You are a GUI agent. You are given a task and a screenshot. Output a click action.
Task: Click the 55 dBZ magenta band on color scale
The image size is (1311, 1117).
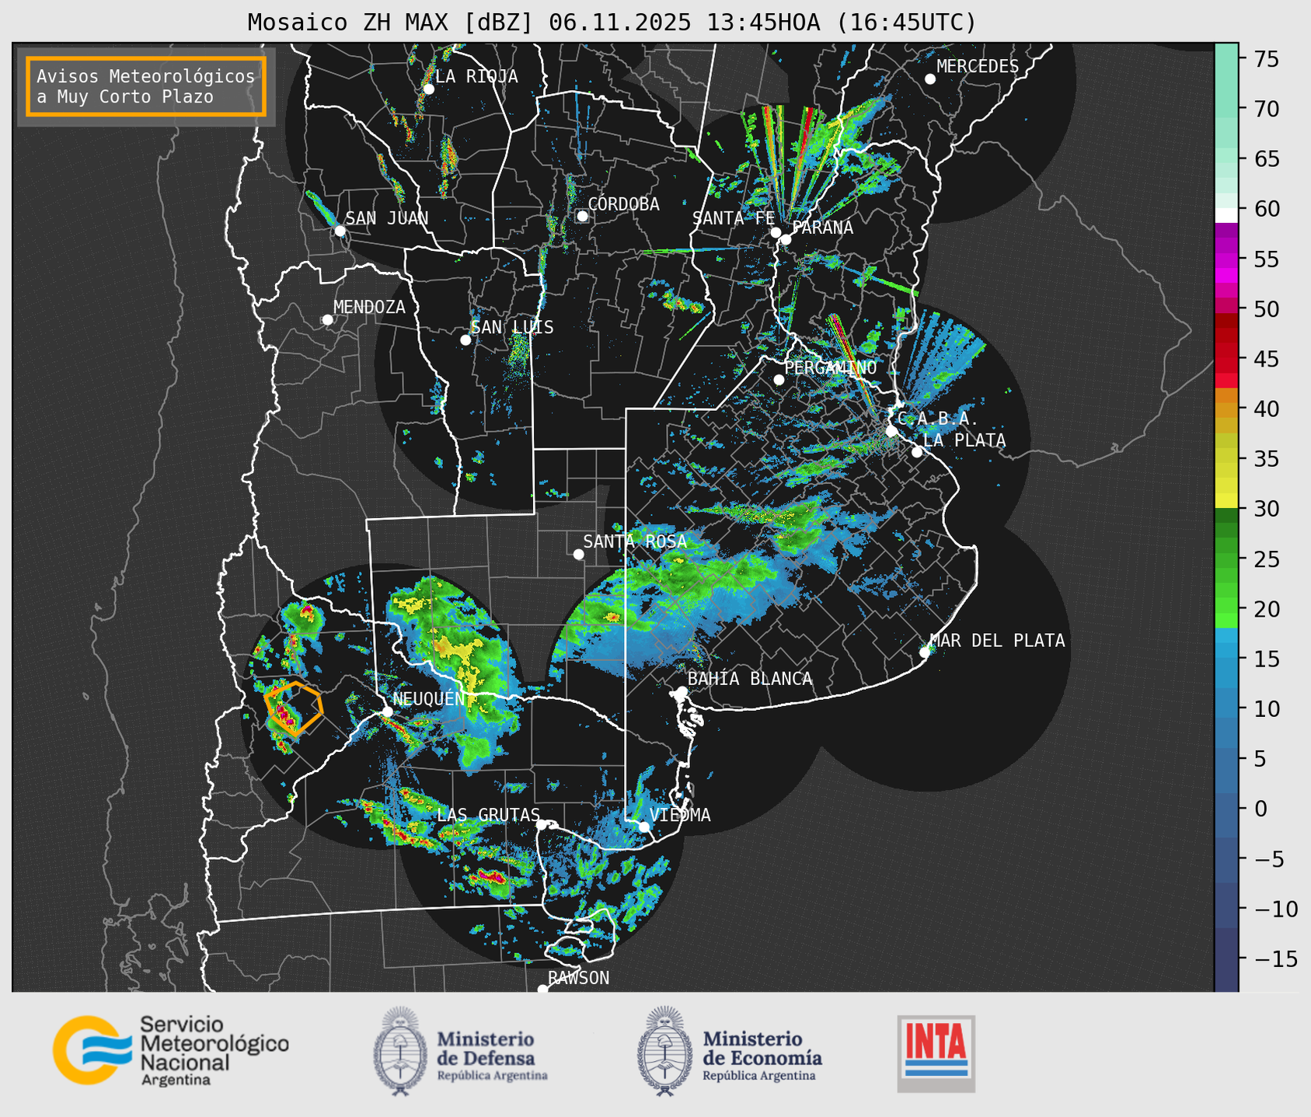coord(1226,259)
